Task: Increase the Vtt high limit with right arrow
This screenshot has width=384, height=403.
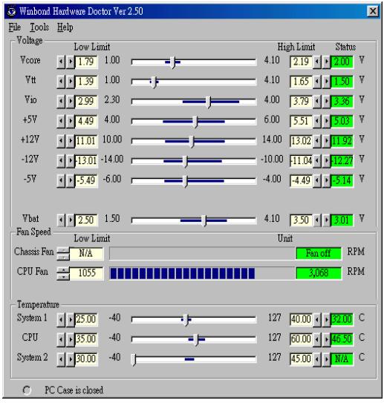Action: click(326, 82)
